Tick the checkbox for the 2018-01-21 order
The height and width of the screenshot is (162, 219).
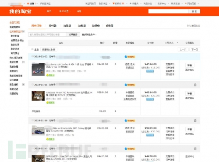point(32,84)
